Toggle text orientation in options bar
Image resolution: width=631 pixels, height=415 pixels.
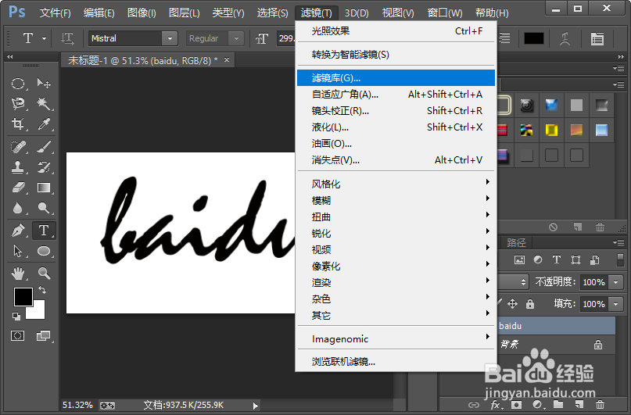point(67,38)
